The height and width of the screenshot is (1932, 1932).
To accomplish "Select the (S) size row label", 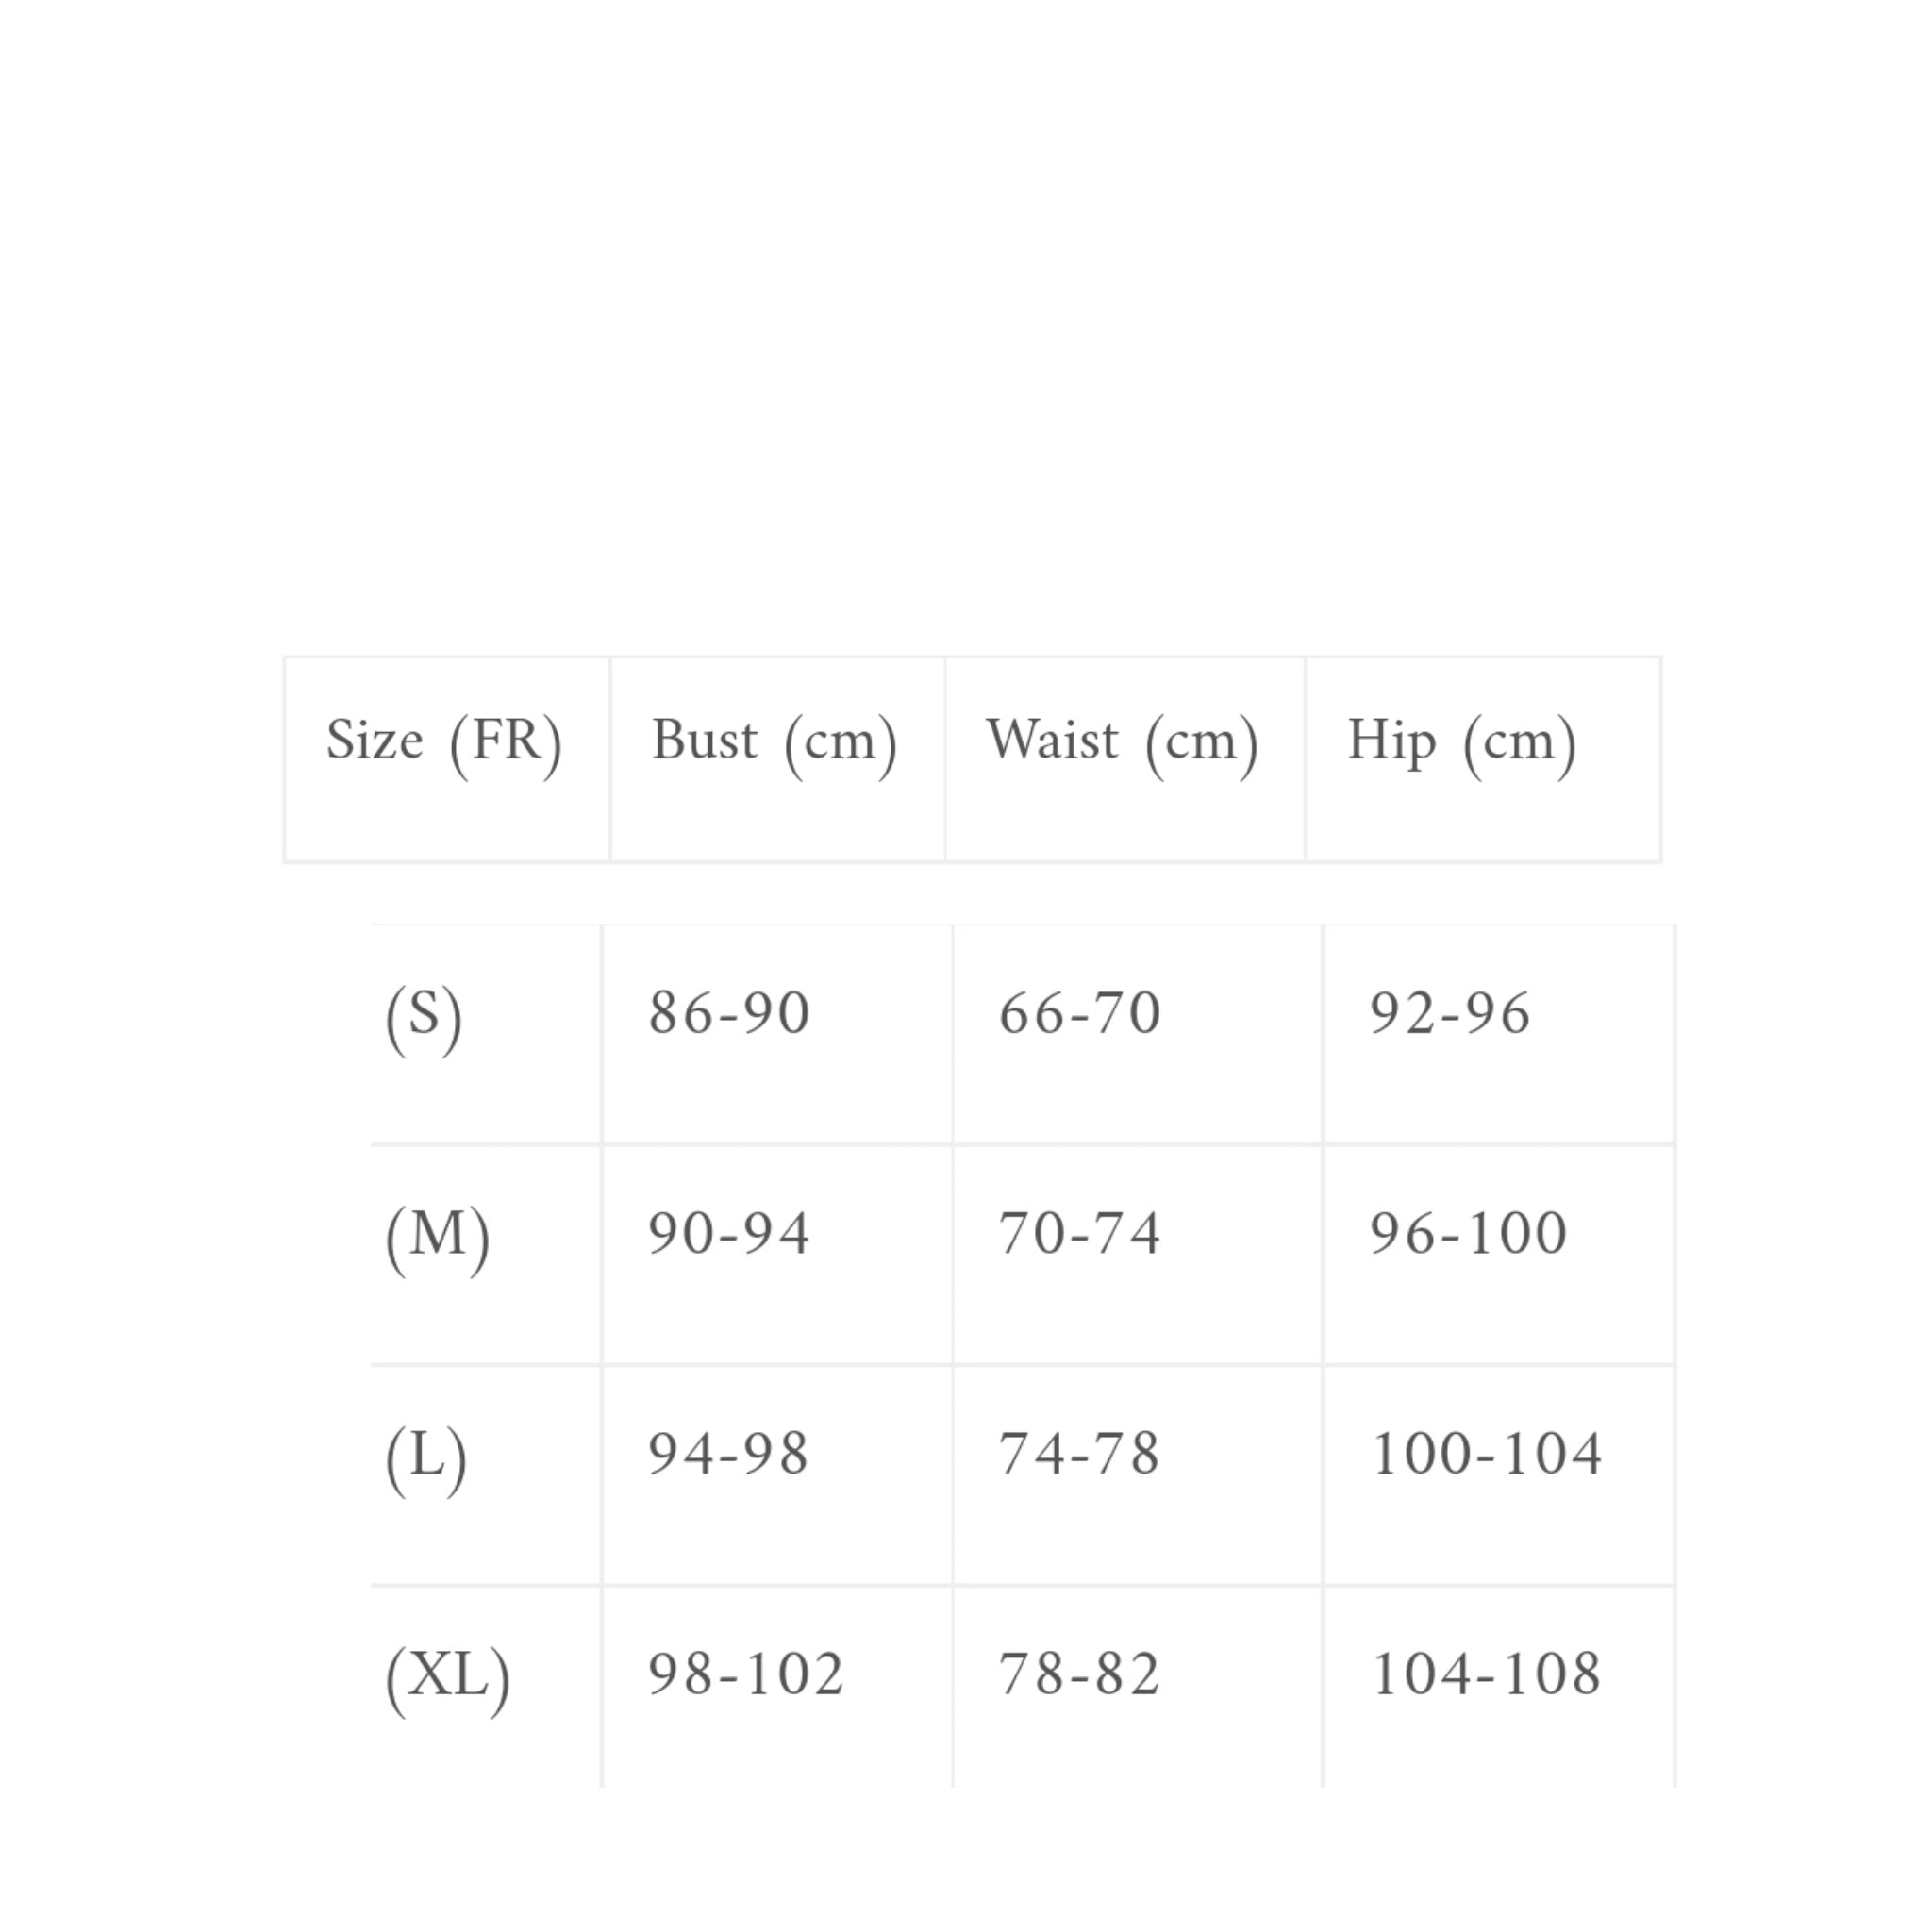I will point(424,1017).
